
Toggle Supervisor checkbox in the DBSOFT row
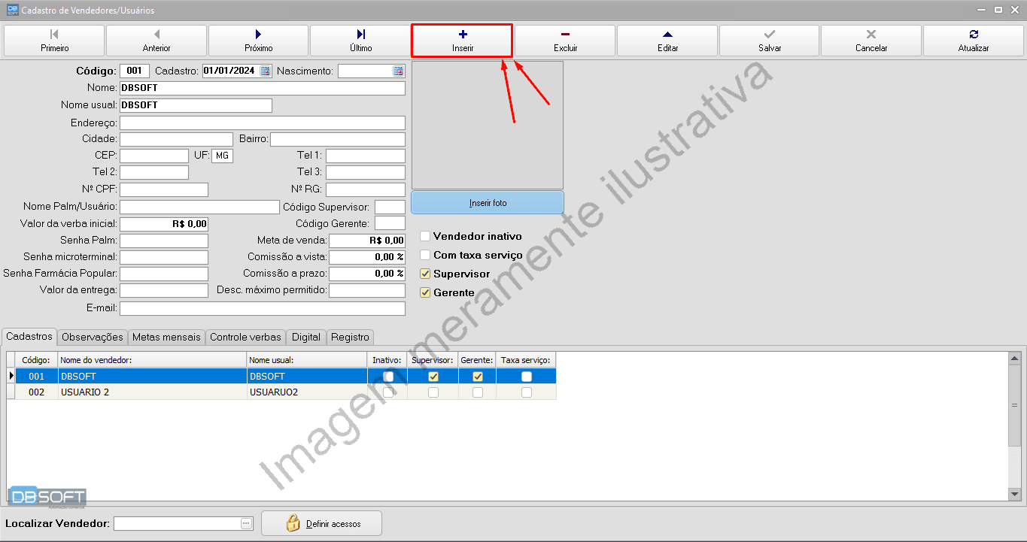tap(433, 377)
